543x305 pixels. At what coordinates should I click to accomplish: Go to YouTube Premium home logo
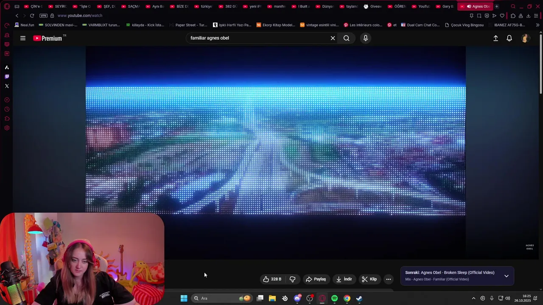point(48,38)
